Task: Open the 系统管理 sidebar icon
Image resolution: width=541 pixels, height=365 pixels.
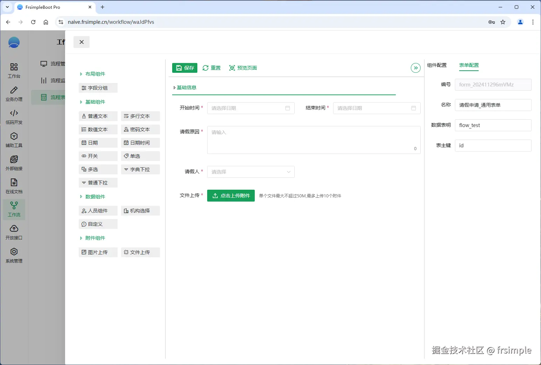Action: (x=14, y=255)
